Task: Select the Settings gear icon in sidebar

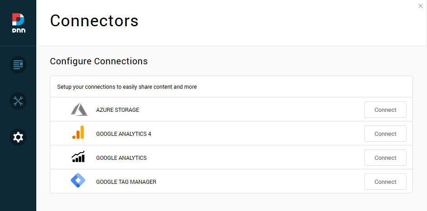Action: (18, 137)
